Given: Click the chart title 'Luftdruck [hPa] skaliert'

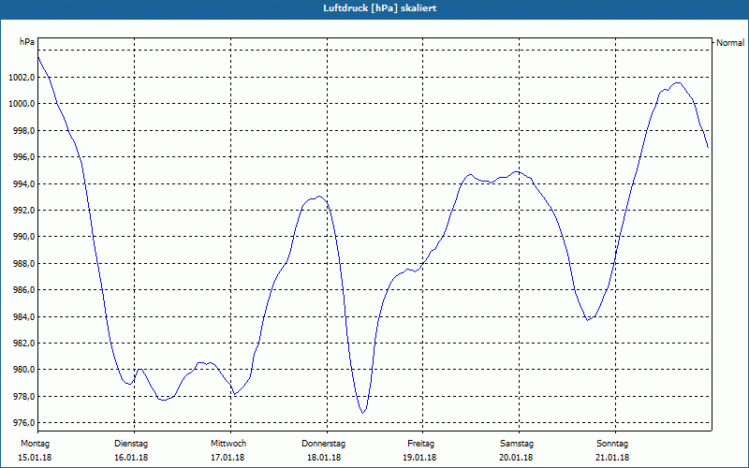Looking at the screenshot, I should coord(379,8).
